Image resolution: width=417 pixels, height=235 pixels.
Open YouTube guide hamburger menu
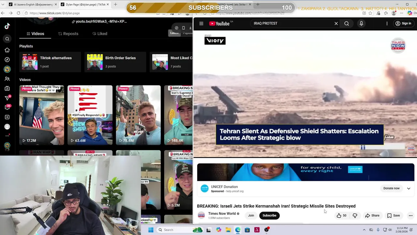tap(201, 23)
